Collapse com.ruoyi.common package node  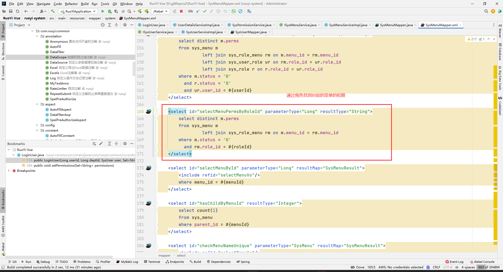coord(32,31)
